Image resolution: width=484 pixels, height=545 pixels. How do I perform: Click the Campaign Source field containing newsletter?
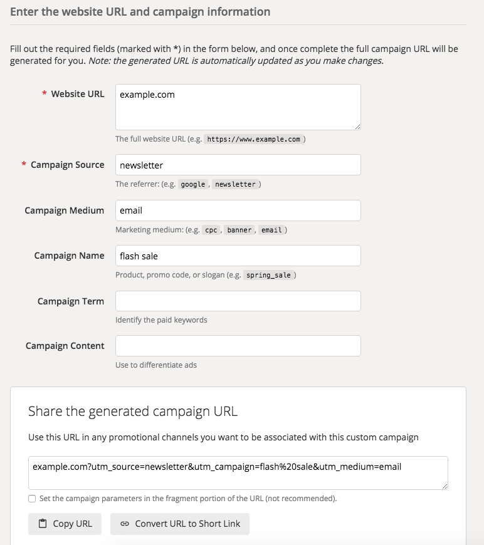(x=238, y=165)
